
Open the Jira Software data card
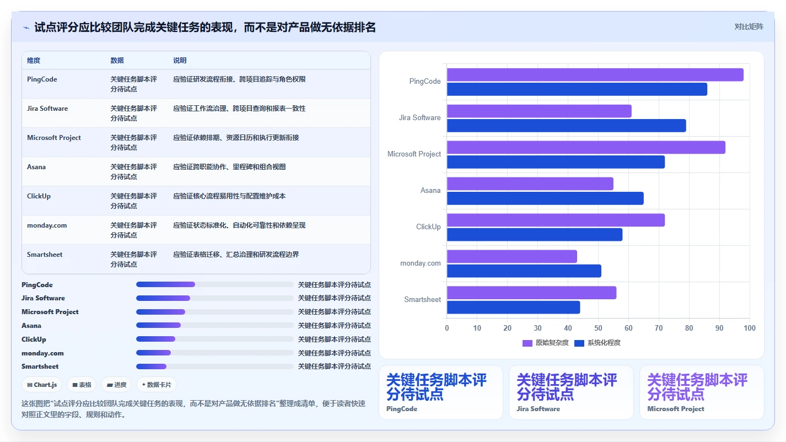coord(571,392)
